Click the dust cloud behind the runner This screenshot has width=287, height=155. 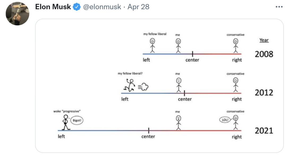tap(143, 86)
